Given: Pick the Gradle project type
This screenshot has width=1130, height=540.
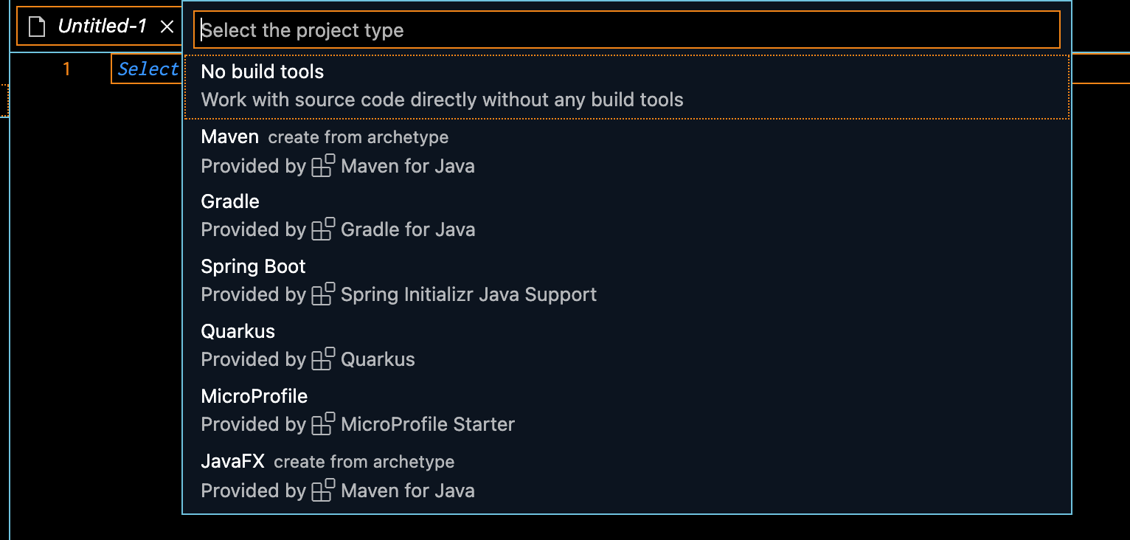Looking at the screenshot, I should pos(230,202).
